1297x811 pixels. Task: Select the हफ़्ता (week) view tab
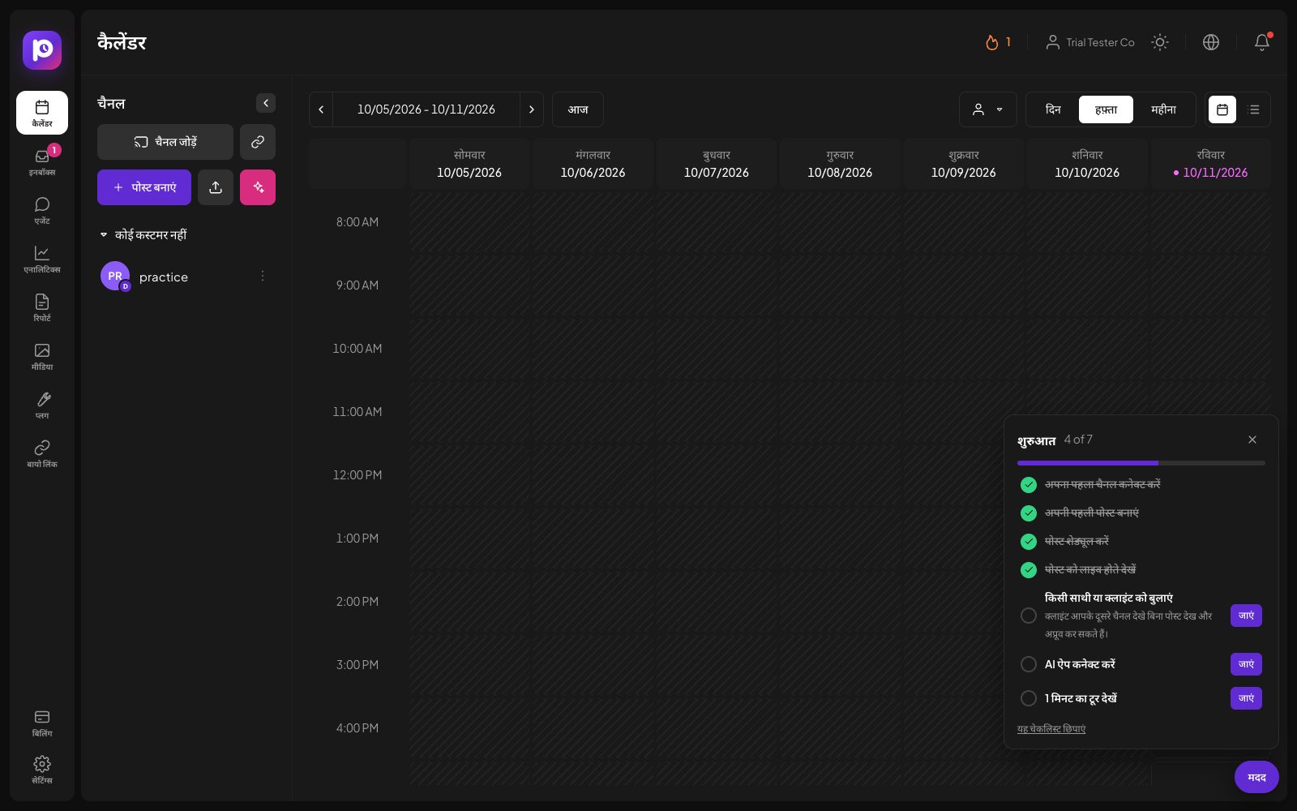pyautogui.click(x=1106, y=109)
